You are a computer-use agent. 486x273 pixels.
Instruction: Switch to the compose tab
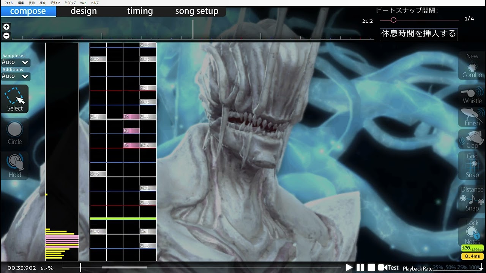pos(28,11)
